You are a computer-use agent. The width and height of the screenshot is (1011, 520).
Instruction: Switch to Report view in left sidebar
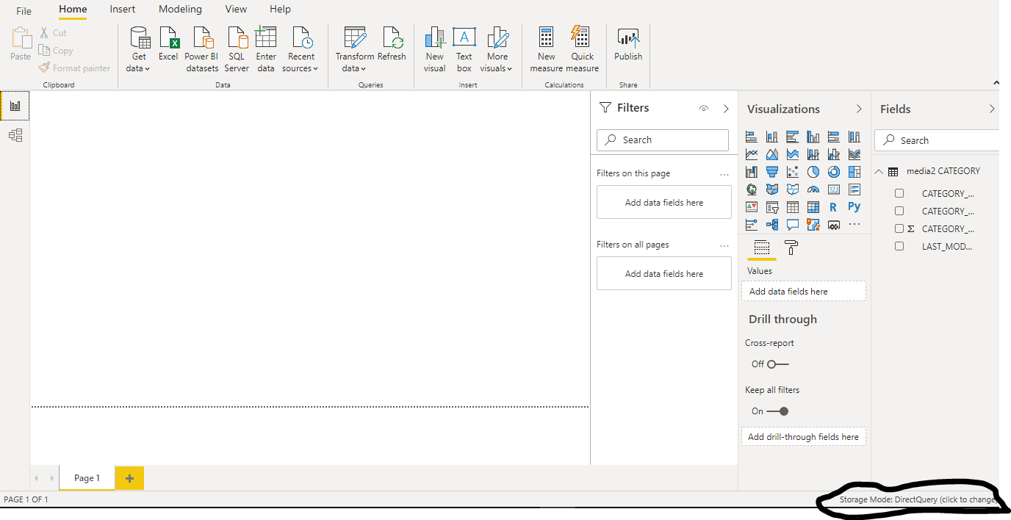pyautogui.click(x=15, y=106)
